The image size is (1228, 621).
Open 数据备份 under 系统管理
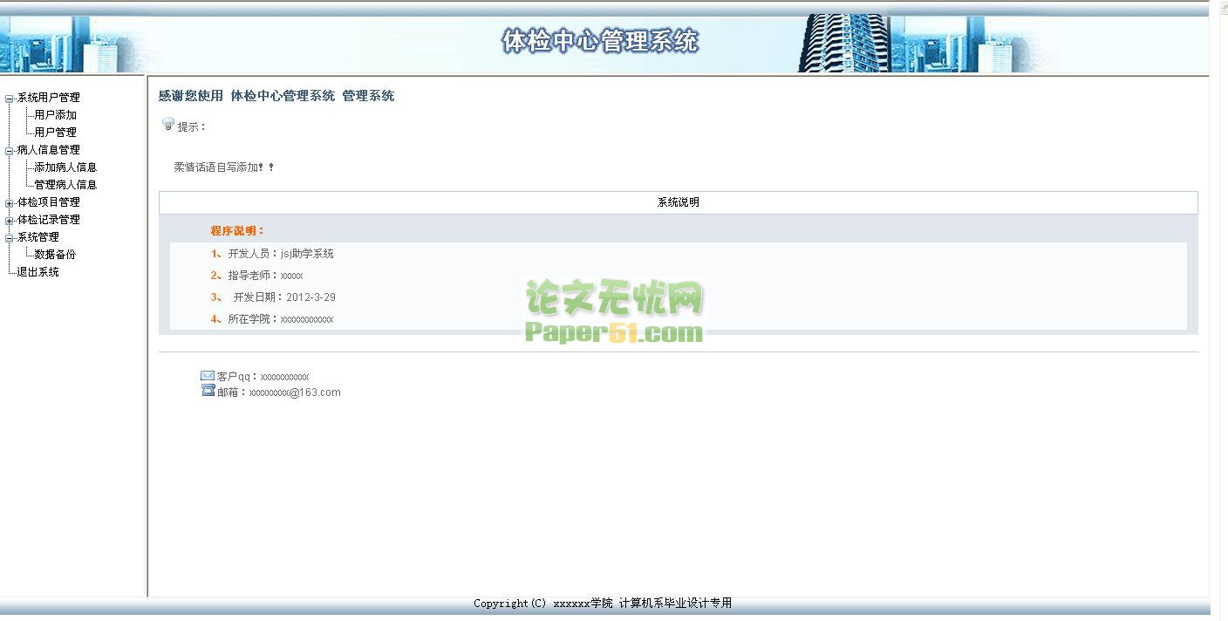(x=55, y=255)
